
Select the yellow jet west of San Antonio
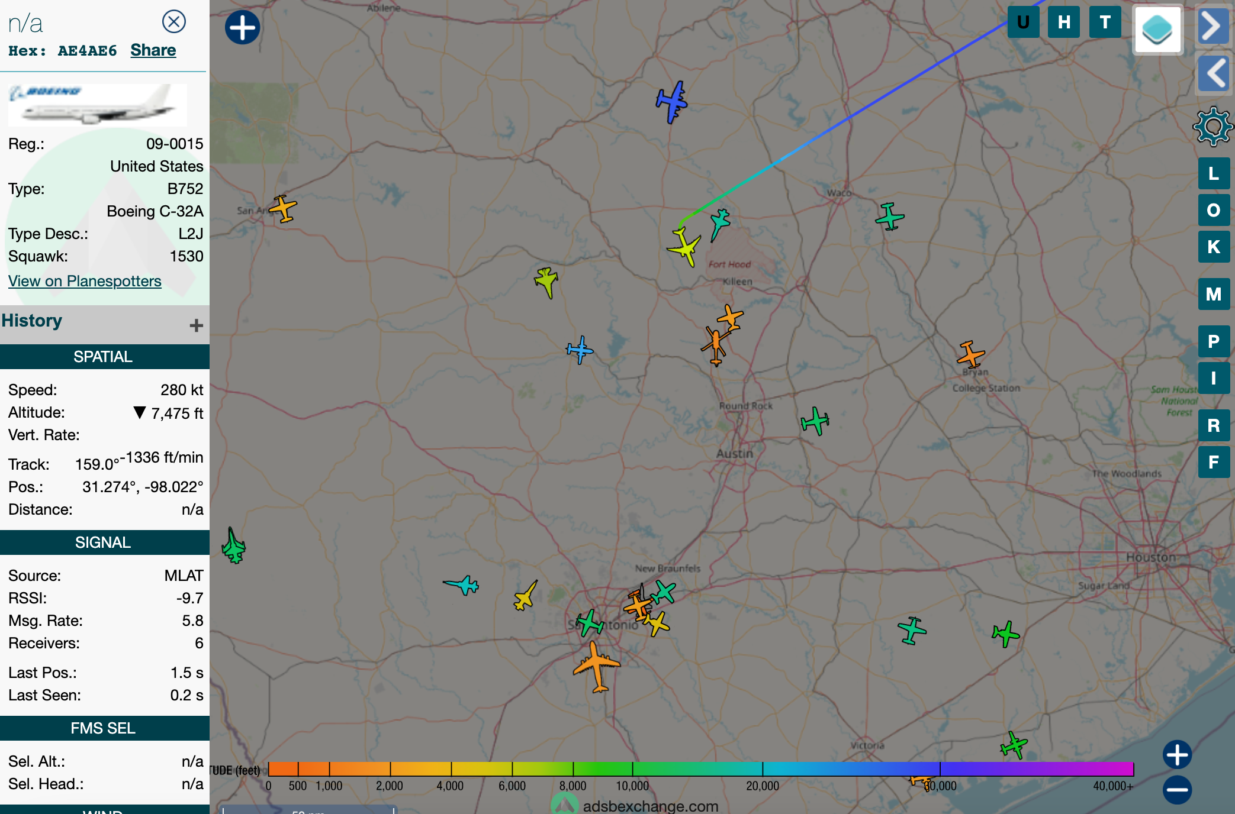click(x=525, y=596)
